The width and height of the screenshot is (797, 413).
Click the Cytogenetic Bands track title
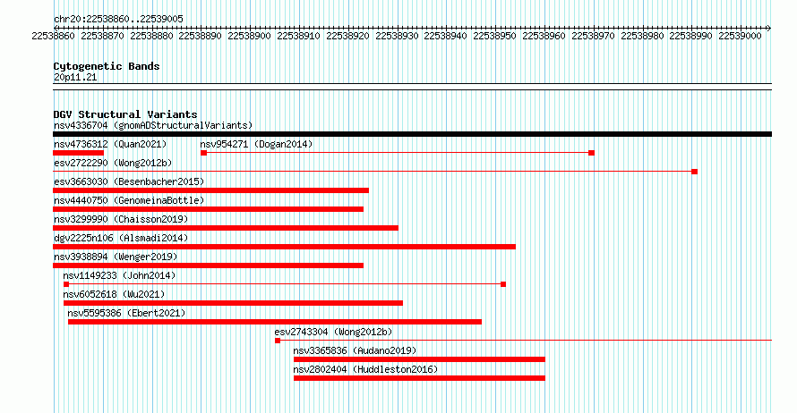107,66
